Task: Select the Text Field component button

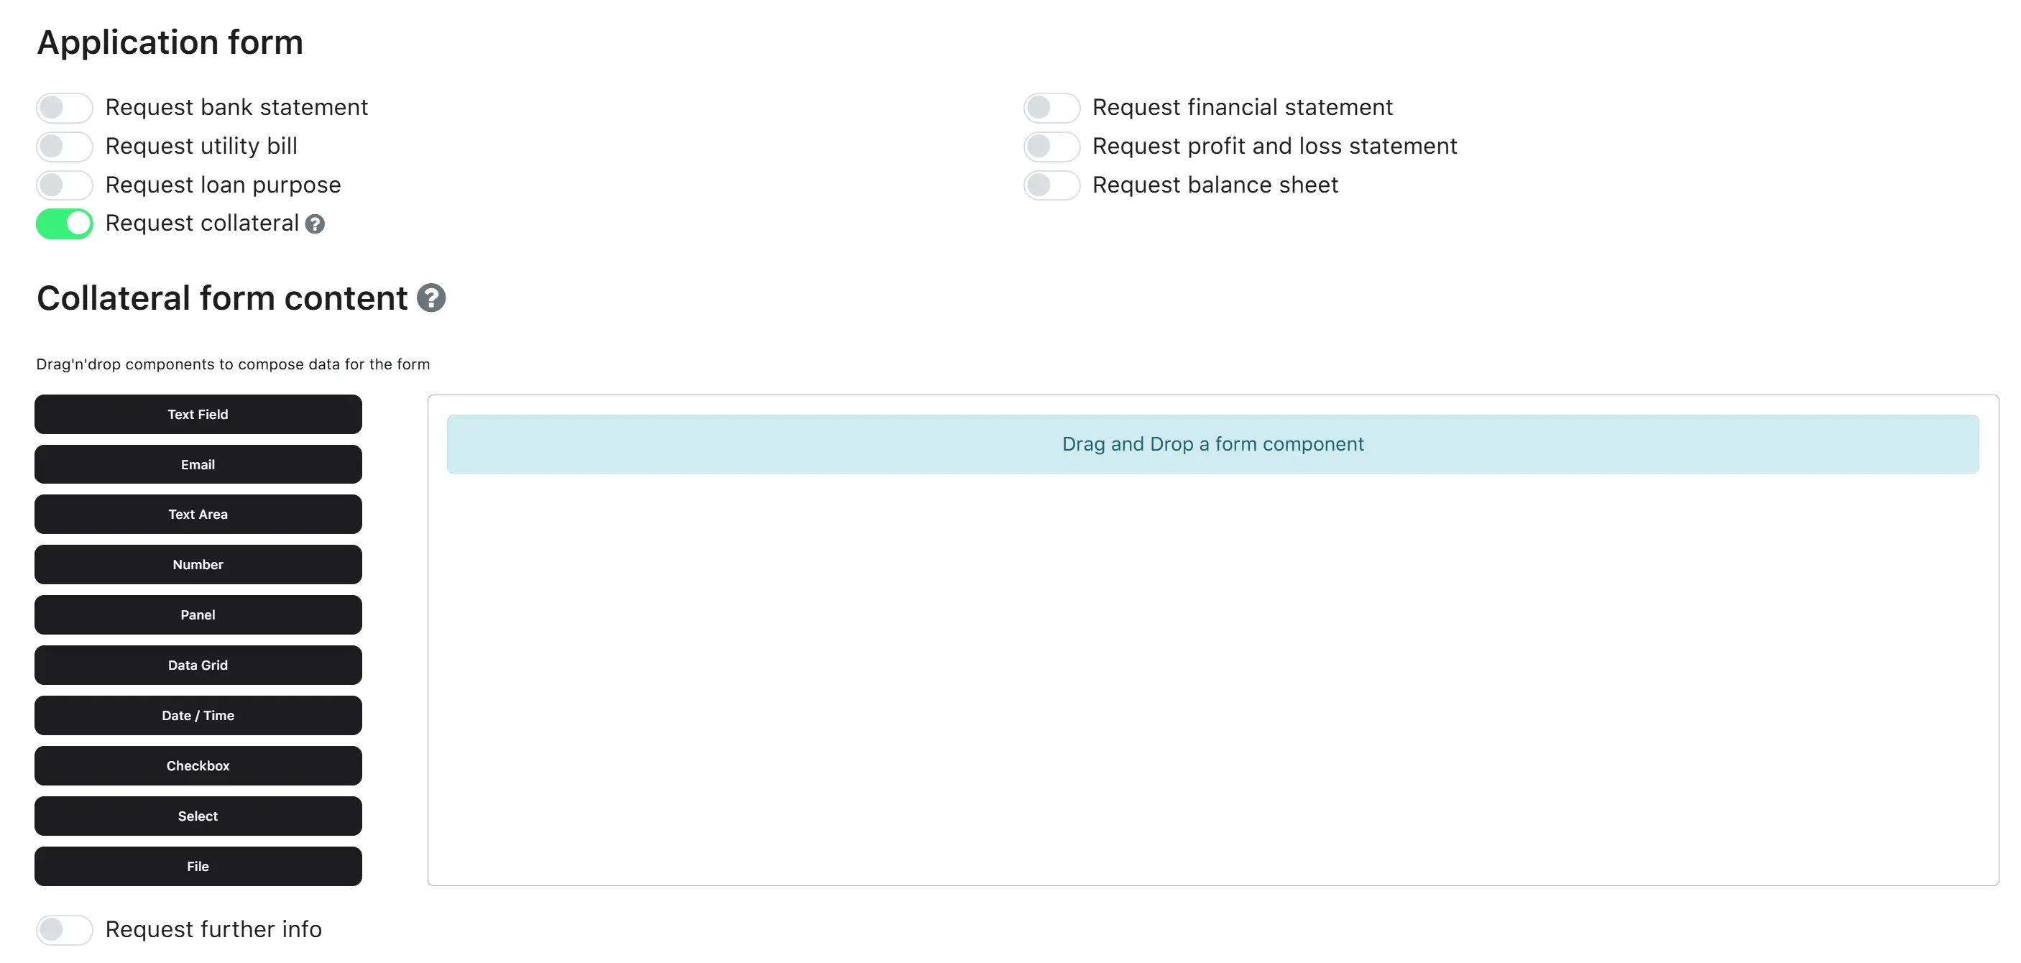Action: [x=198, y=414]
